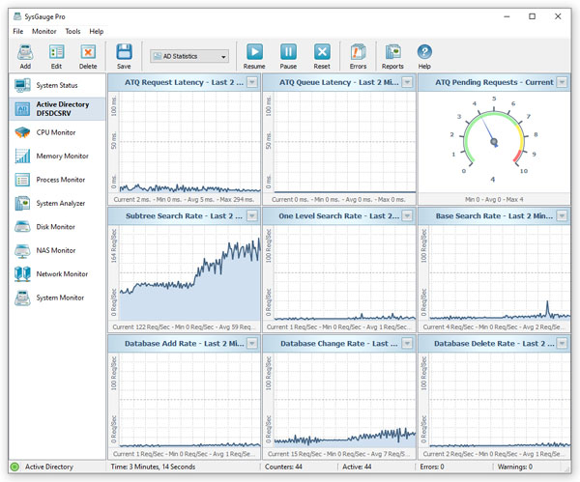580x482 pixels.
Task: Open Network Monitor from the sidebar
Action: (x=57, y=274)
